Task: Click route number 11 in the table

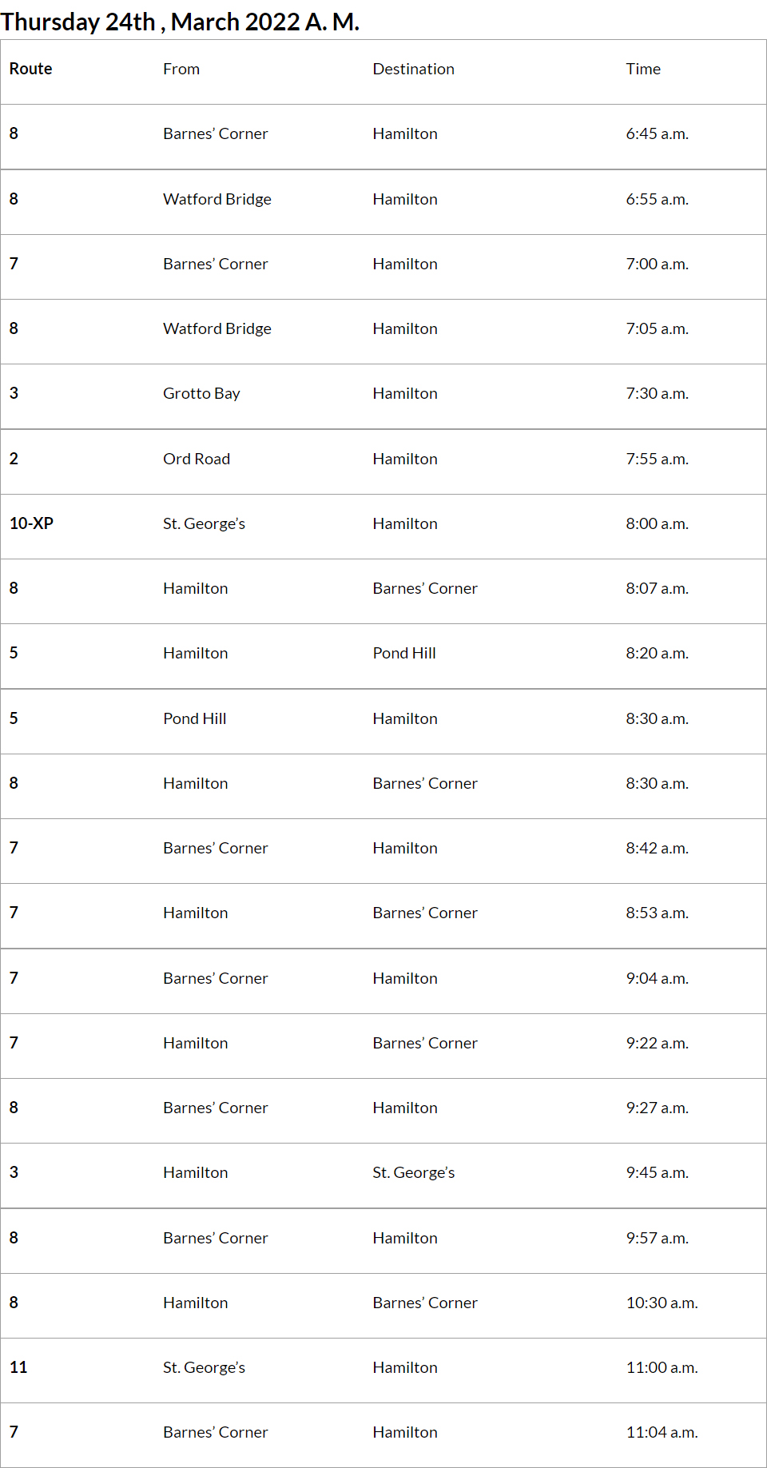Action: (x=18, y=1368)
